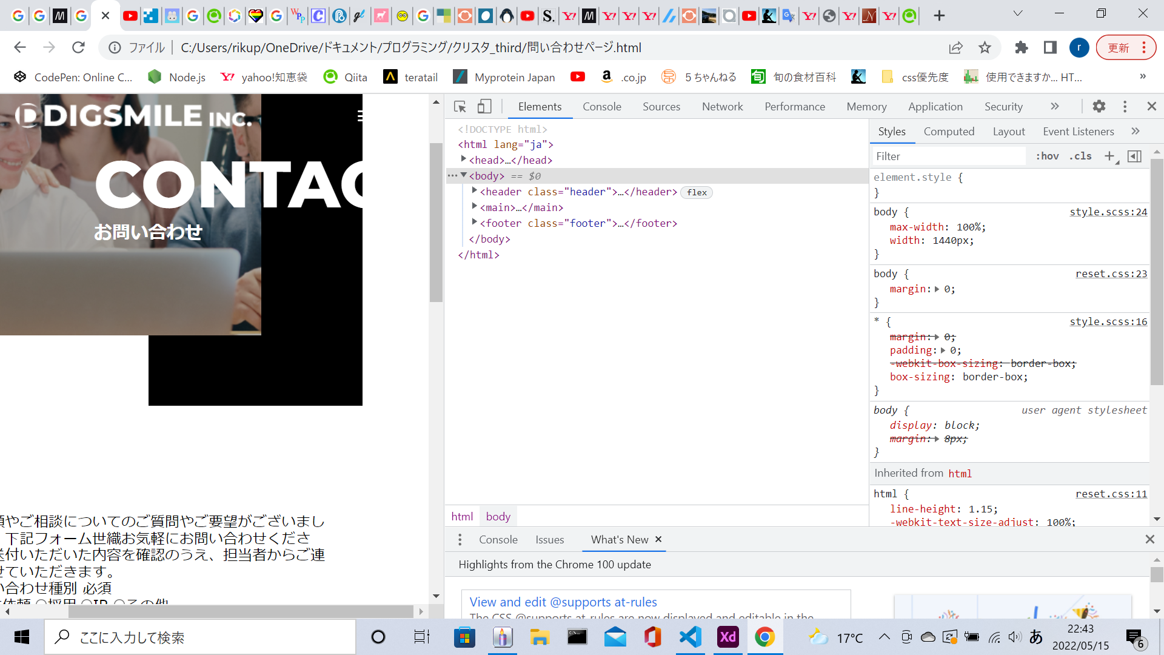Click the share page icon in address bar

(955, 47)
